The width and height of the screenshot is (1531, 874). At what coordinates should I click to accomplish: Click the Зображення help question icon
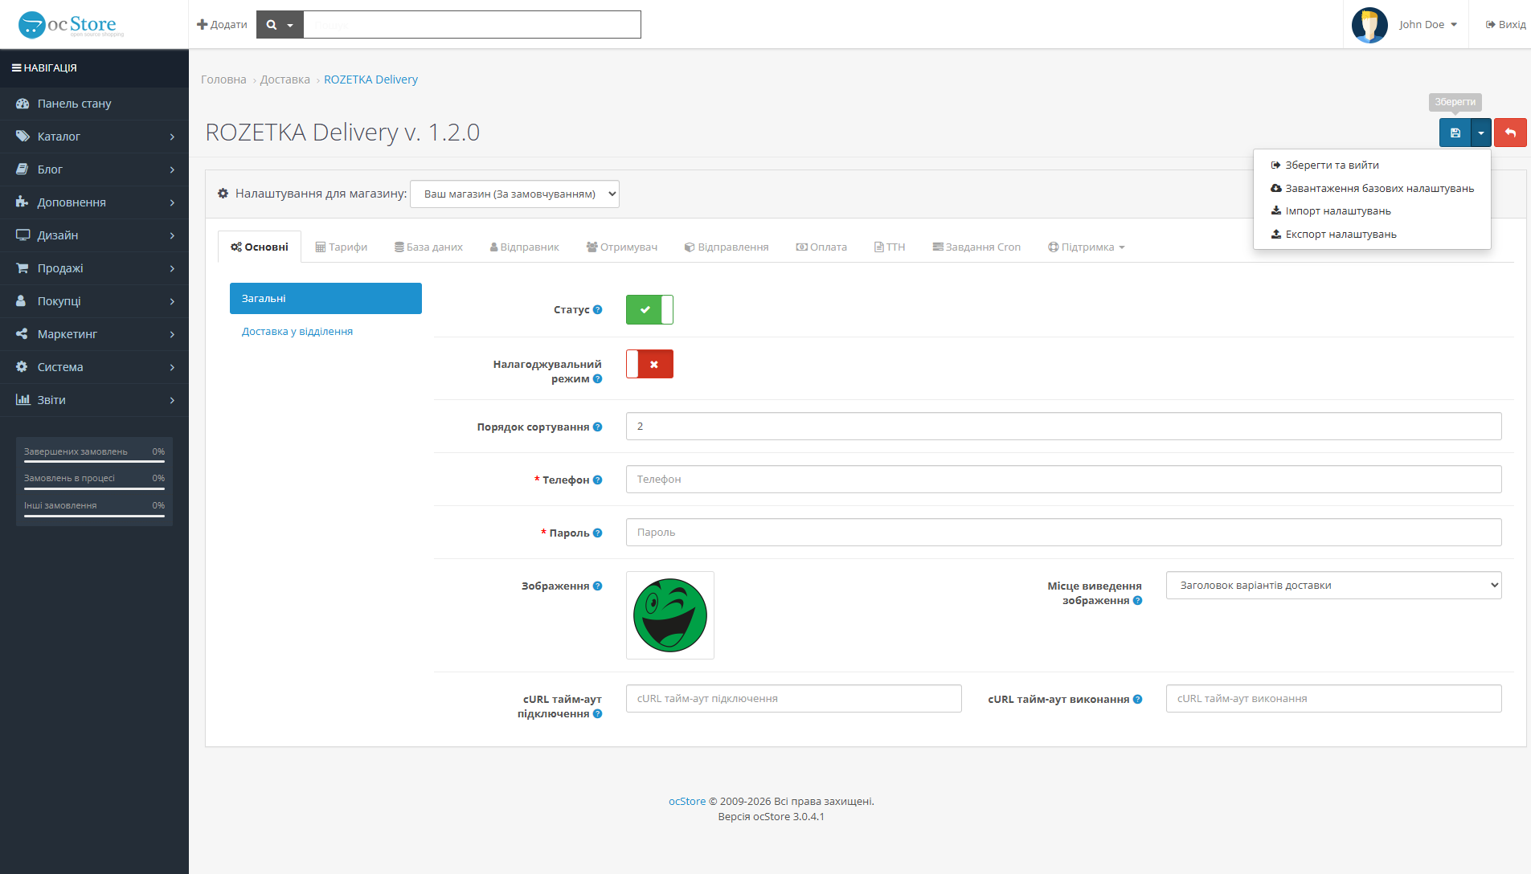pyautogui.click(x=597, y=586)
